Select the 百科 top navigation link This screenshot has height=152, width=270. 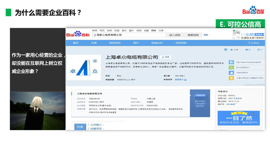(153, 31)
